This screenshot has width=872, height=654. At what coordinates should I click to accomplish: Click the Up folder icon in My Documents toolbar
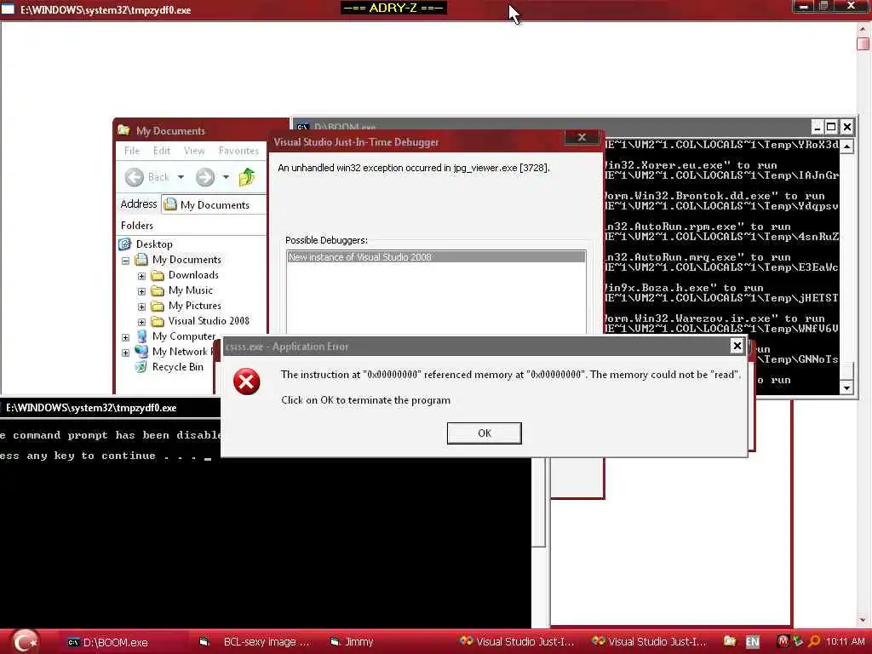[247, 177]
